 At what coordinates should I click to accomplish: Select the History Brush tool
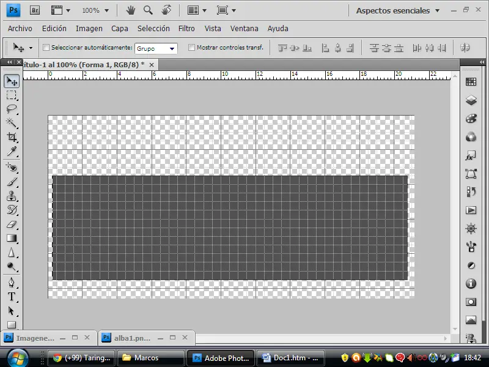(12, 210)
